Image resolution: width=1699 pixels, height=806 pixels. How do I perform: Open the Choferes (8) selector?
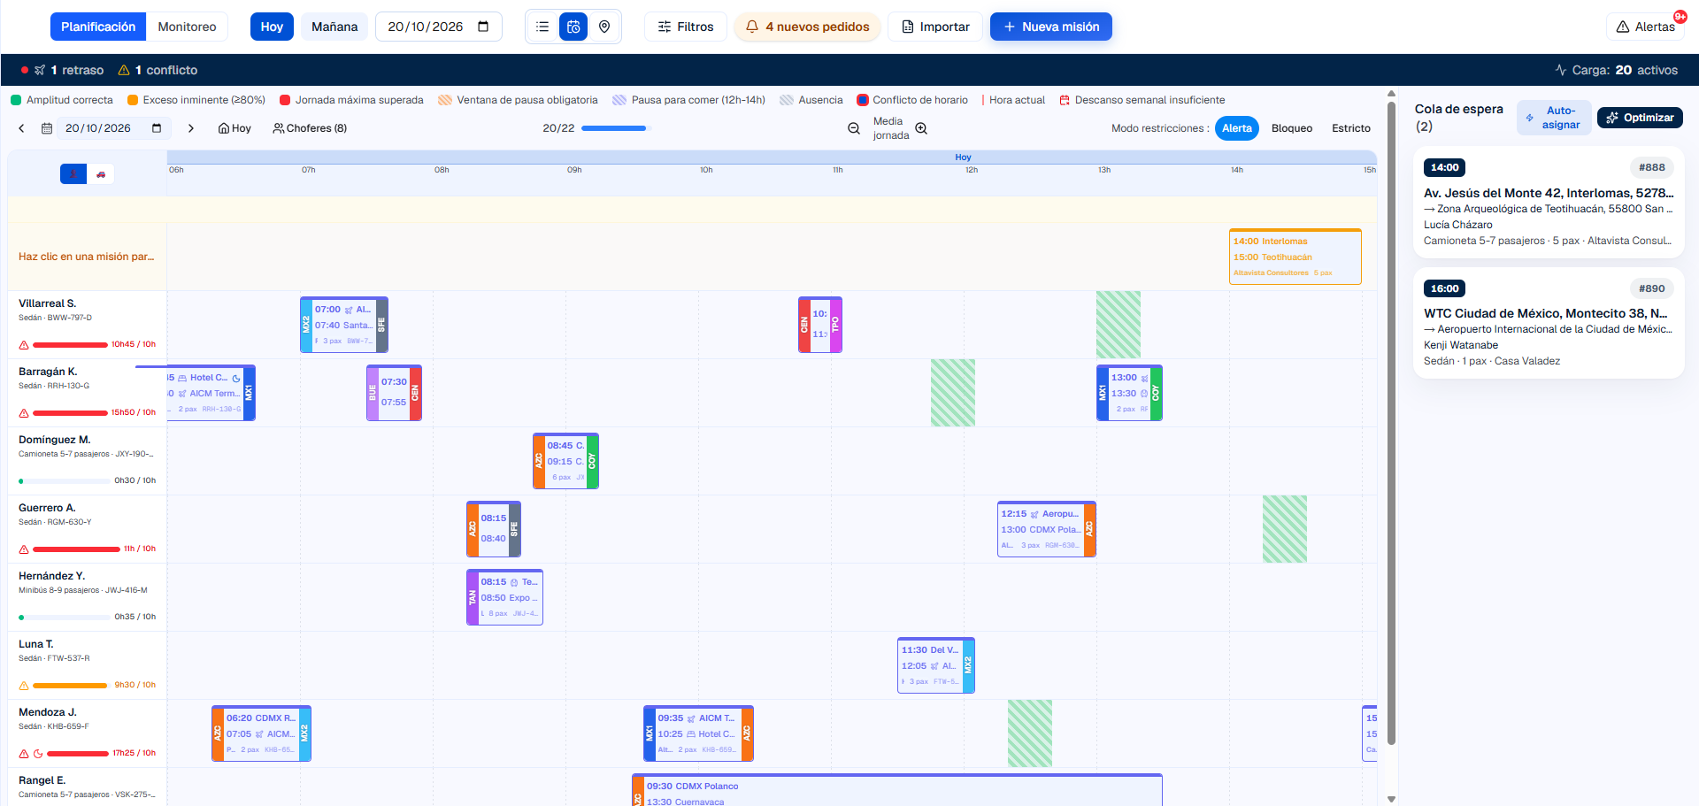pyautogui.click(x=310, y=128)
